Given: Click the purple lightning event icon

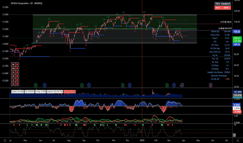Looking at the screenshot, I should point(182,85).
